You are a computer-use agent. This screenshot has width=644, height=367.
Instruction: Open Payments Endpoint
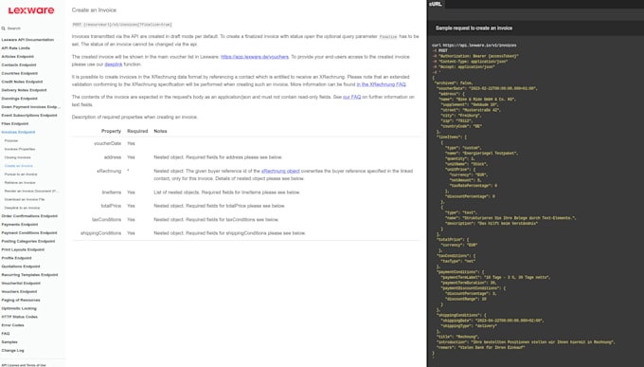coord(20,225)
